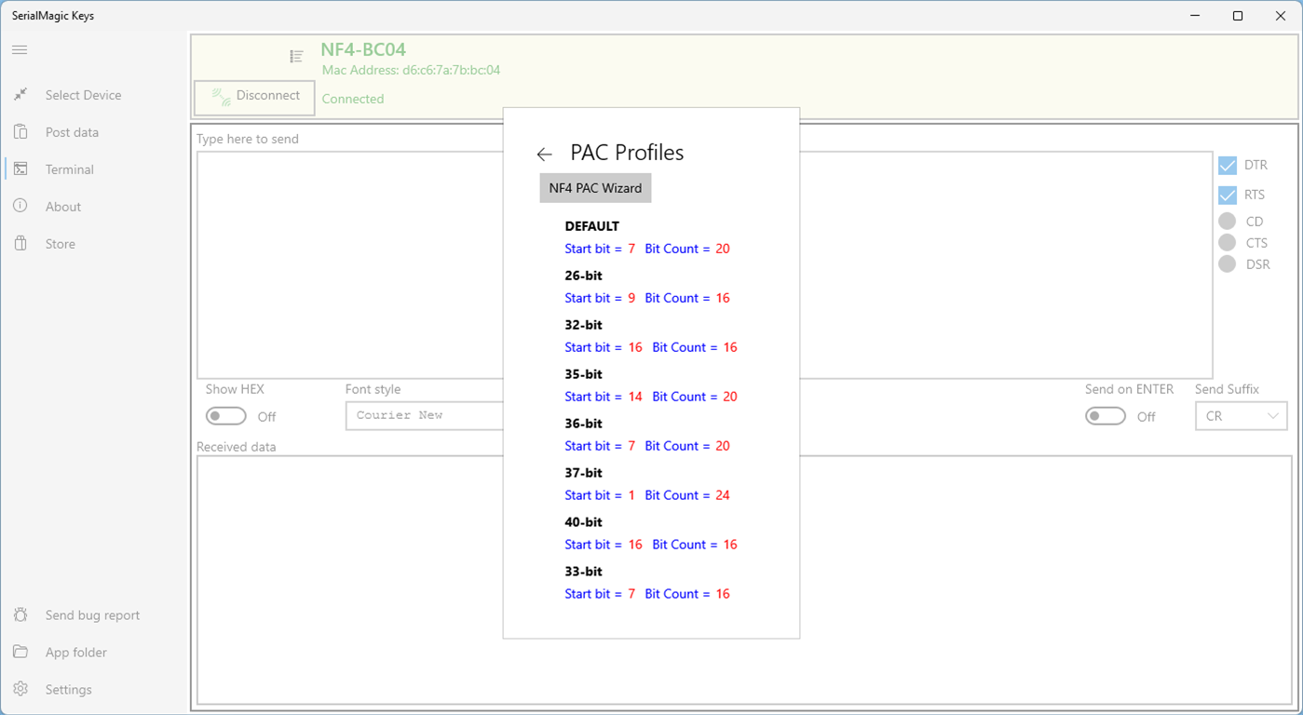
Task: Switch to the Terminal page
Action: [x=94, y=169]
